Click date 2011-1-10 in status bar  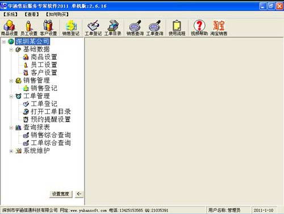[x=264, y=210]
